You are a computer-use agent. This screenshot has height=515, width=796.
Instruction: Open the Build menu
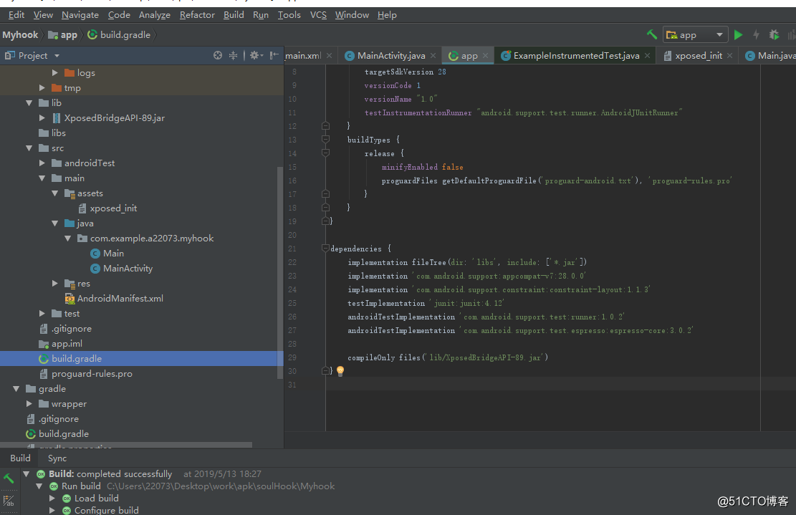click(234, 15)
